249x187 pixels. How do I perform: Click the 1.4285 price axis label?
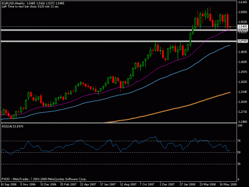243,62
